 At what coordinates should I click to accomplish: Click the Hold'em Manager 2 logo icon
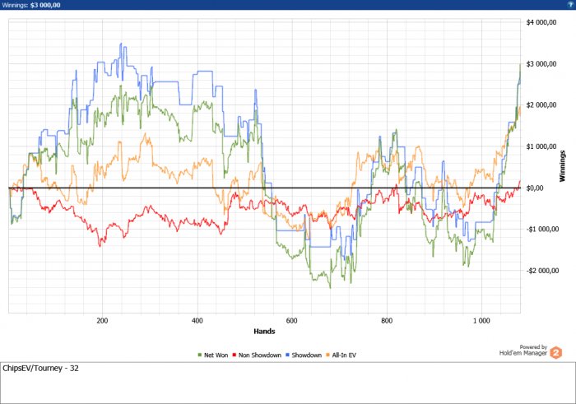pos(555,353)
